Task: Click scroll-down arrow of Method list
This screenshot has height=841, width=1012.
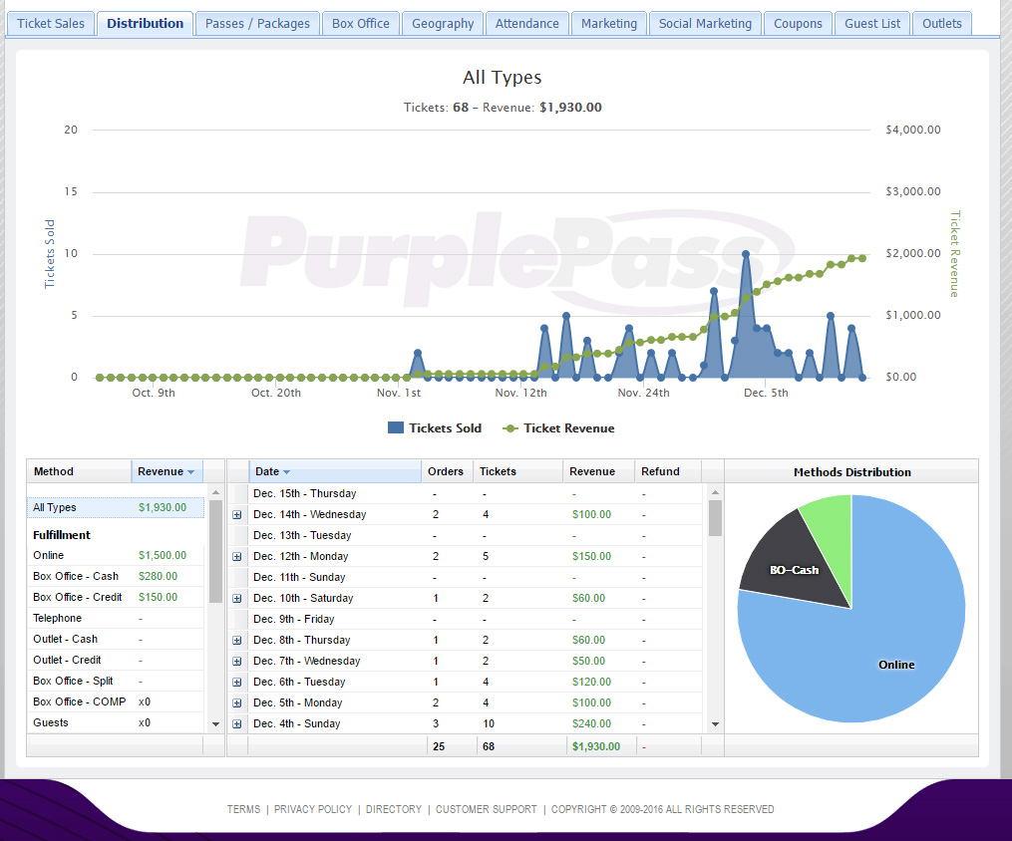Action: [x=215, y=724]
